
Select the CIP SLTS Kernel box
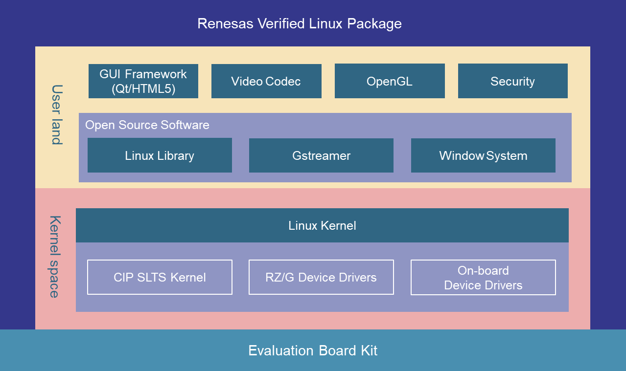[x=160, y=277]
